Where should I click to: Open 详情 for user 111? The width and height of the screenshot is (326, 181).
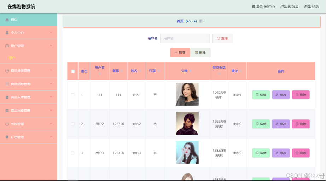[x=261, y=95]
